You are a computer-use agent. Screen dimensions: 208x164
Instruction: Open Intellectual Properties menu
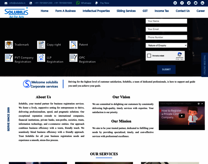tap(96, 11)
